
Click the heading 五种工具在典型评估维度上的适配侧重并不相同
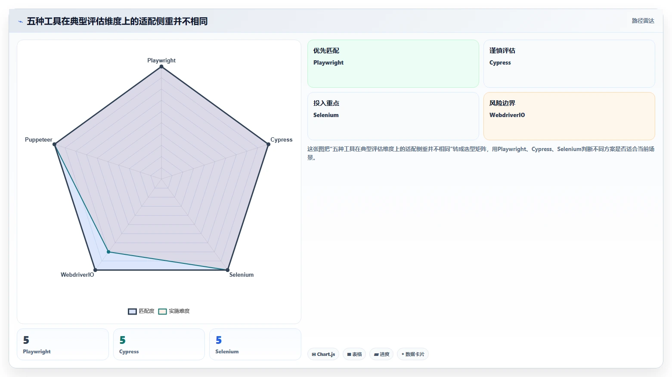click(117, 21)
